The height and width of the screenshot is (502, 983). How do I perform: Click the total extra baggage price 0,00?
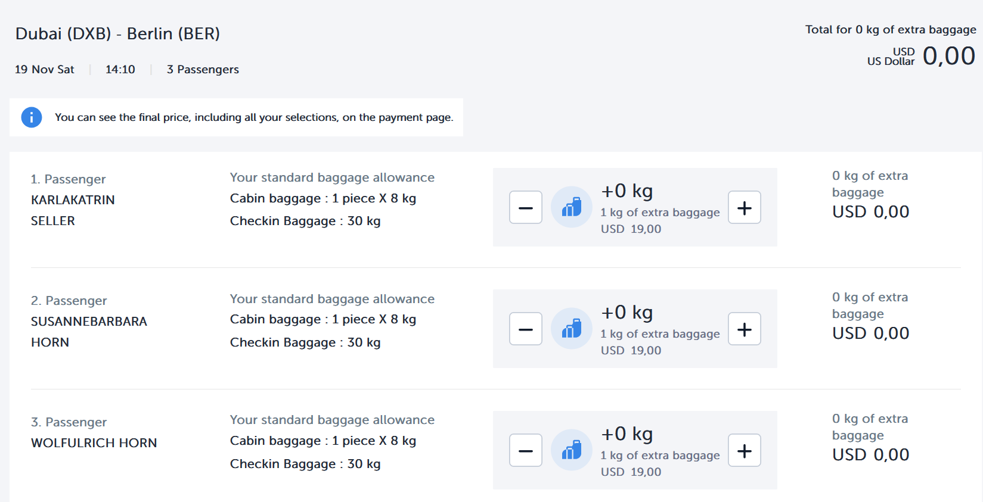coord(948,56)
